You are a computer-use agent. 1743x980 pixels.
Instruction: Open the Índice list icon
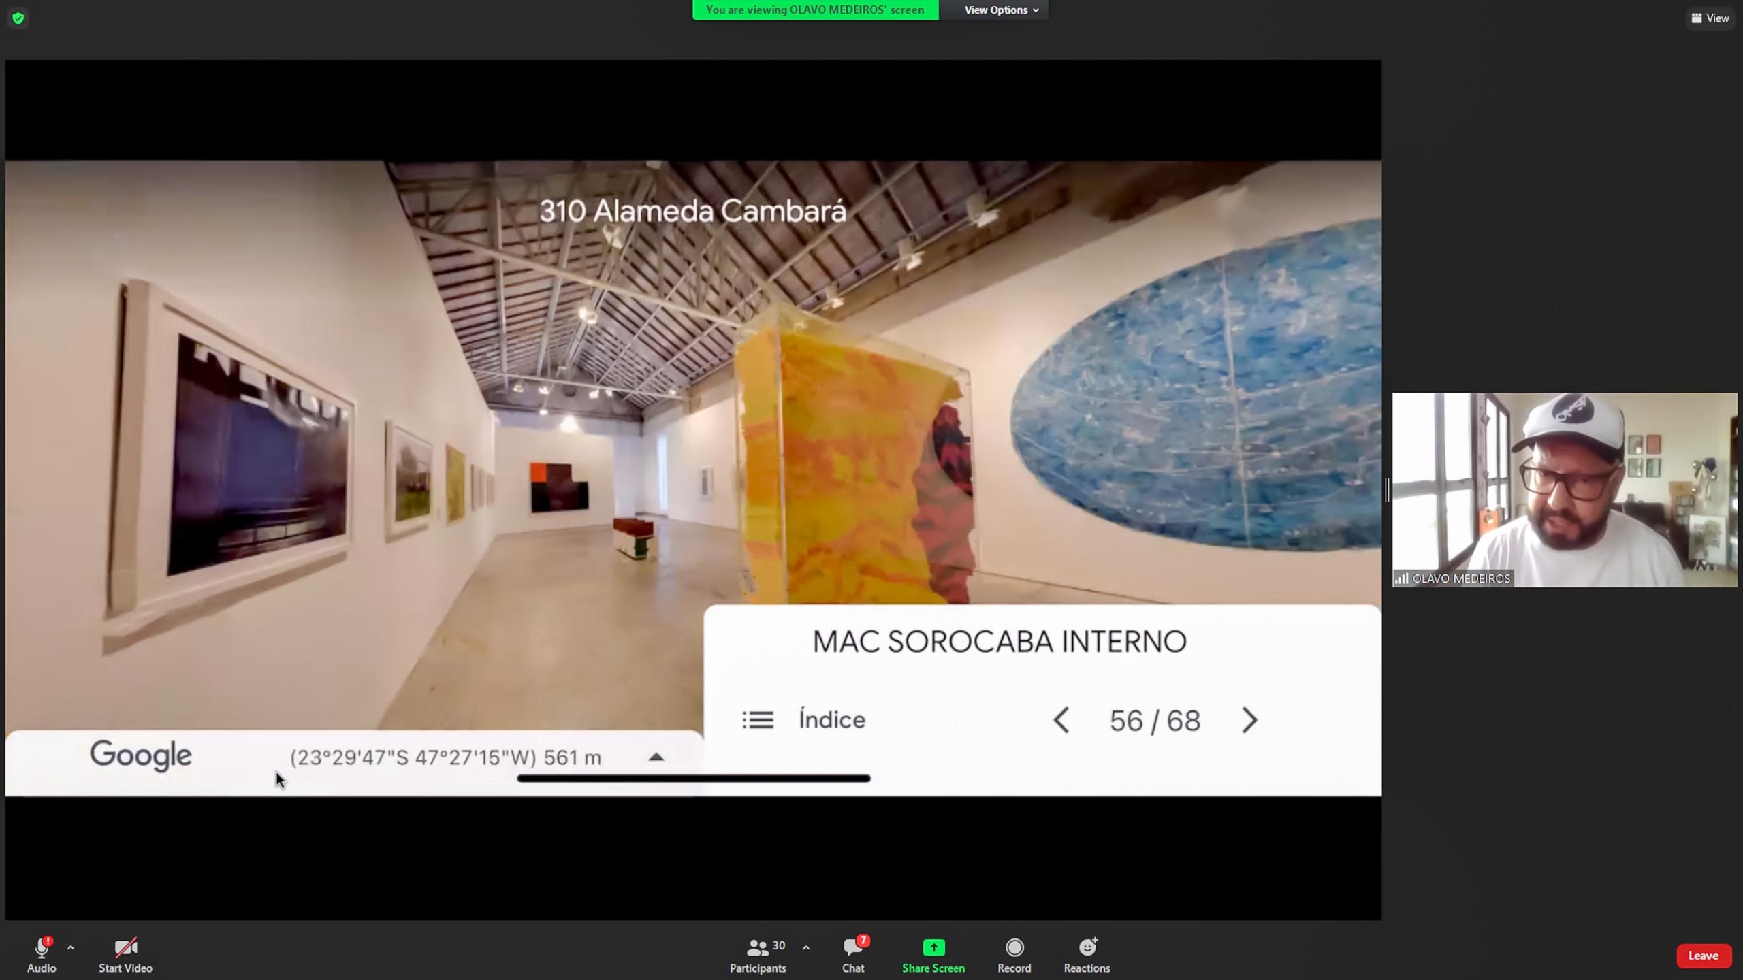click(758, 720)
